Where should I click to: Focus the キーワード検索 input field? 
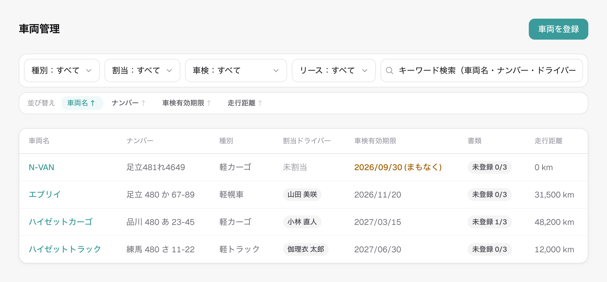click(482, 70)
